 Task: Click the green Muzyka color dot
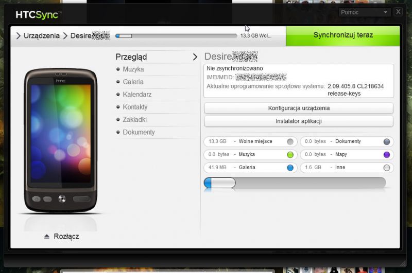[290, 155]
